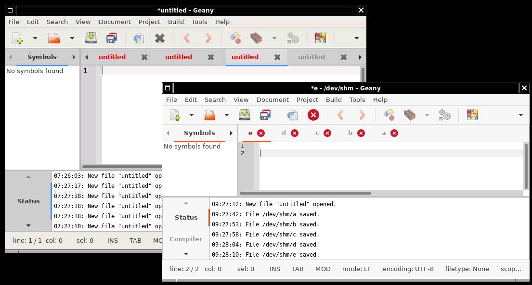Switch to document tab 'd'

pyautogui.click(x=284, y=133)
